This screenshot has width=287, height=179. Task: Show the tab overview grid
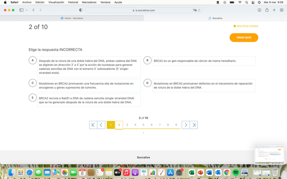[282, 10]
